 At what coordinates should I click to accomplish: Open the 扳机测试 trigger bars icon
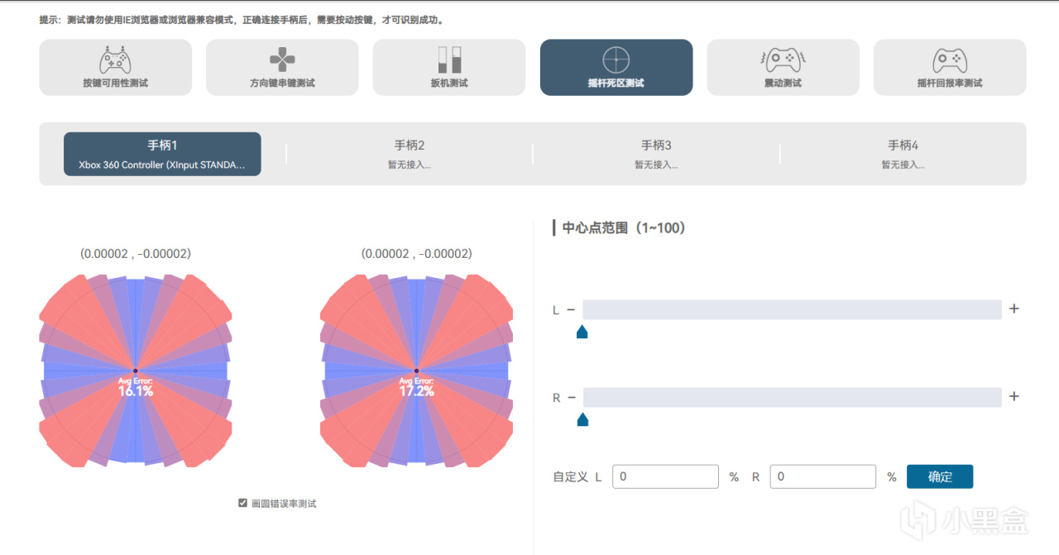tap(448, 60)
